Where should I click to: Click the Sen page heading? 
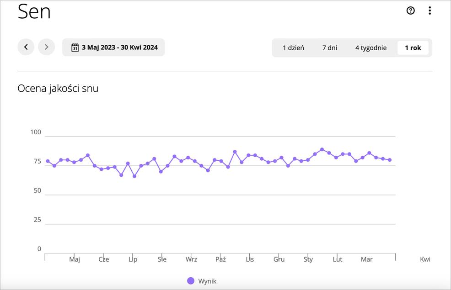click(34, 12)
